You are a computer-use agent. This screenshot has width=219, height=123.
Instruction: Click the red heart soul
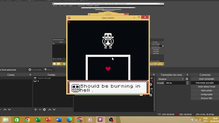[108, 69]
